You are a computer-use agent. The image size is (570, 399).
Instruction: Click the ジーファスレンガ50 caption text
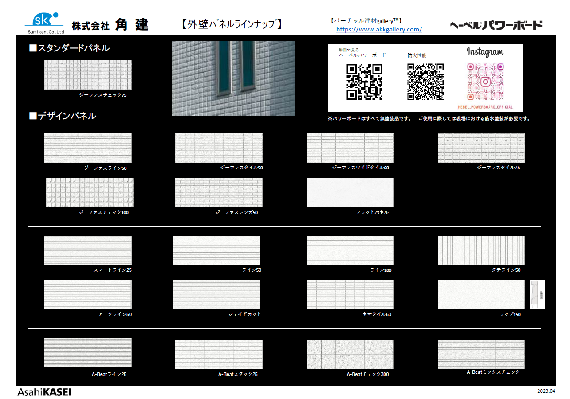[236, 213]
